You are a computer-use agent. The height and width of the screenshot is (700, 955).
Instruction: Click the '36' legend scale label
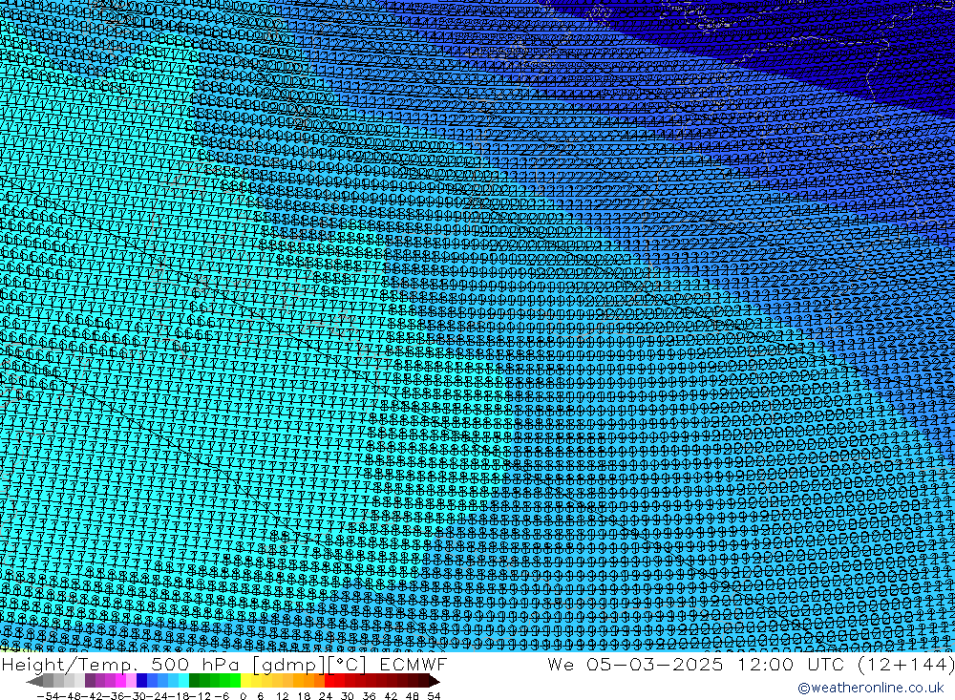tap(369, 696)
